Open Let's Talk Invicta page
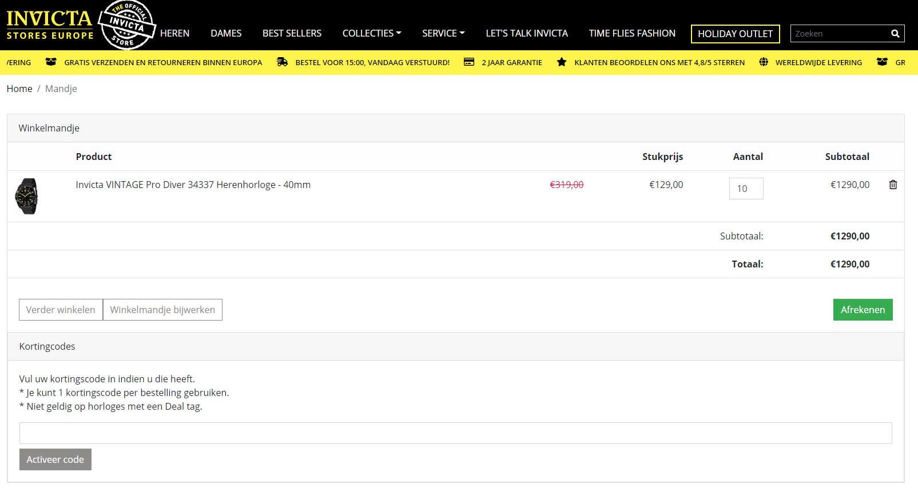918x500 pixels. 527,33
